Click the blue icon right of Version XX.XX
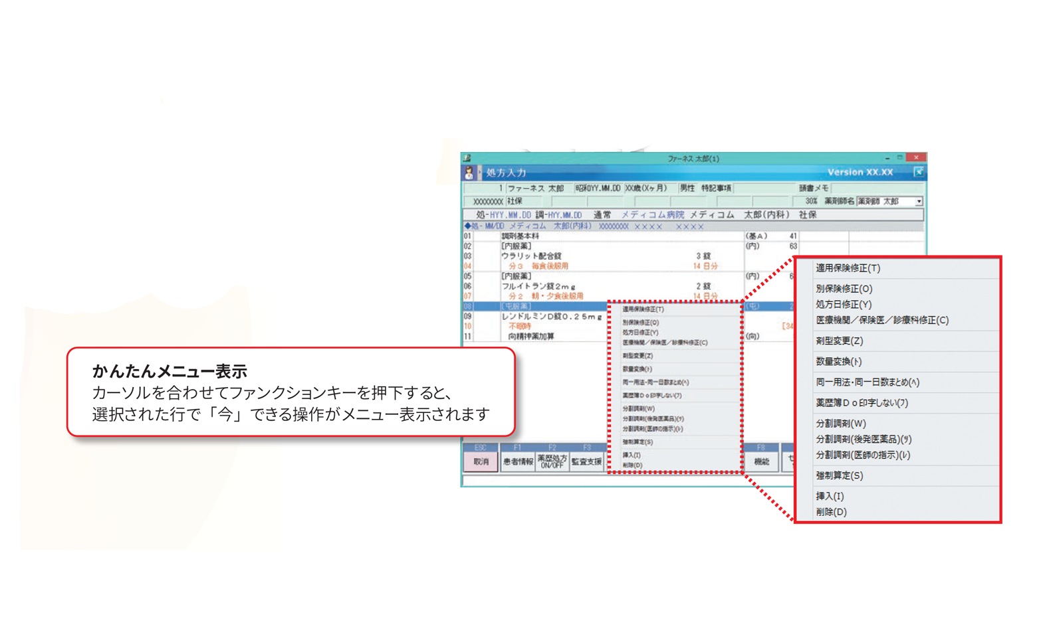The image size is (1037, 642). 918,172
